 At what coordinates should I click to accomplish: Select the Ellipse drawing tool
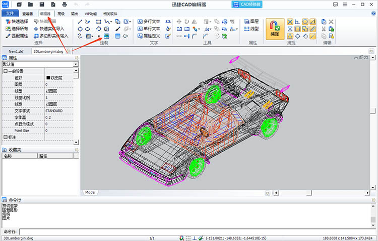point(88,29)
